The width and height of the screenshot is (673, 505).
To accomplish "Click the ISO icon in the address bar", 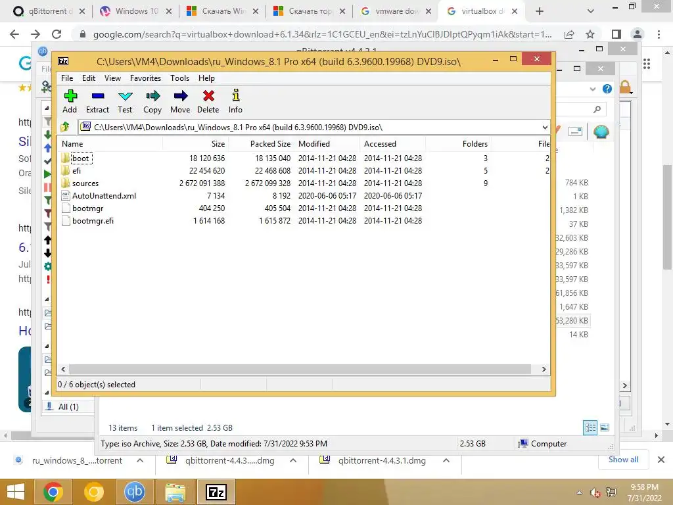I will pyautogui.click(x=86, y=127).
